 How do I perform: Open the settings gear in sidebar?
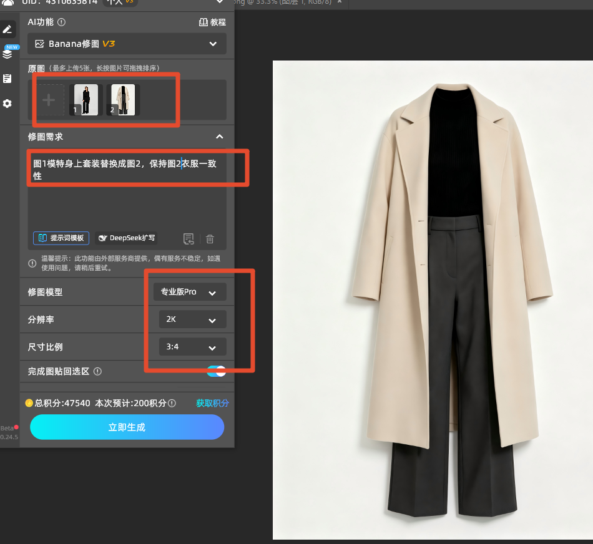[x=7, y=104]
